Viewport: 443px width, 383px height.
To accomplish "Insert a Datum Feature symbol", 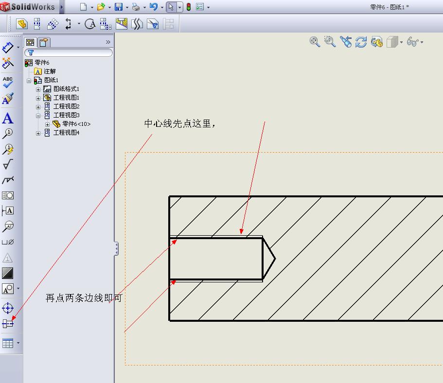I will (x=8, y=211).
